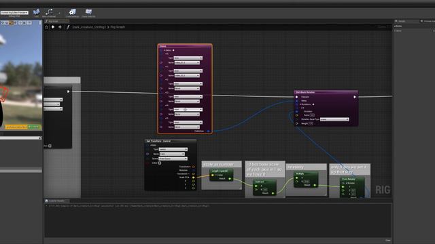Switch to the Details tab in right panel
The height and width of the screenshot is (244, 435).
tap(402, 21)
